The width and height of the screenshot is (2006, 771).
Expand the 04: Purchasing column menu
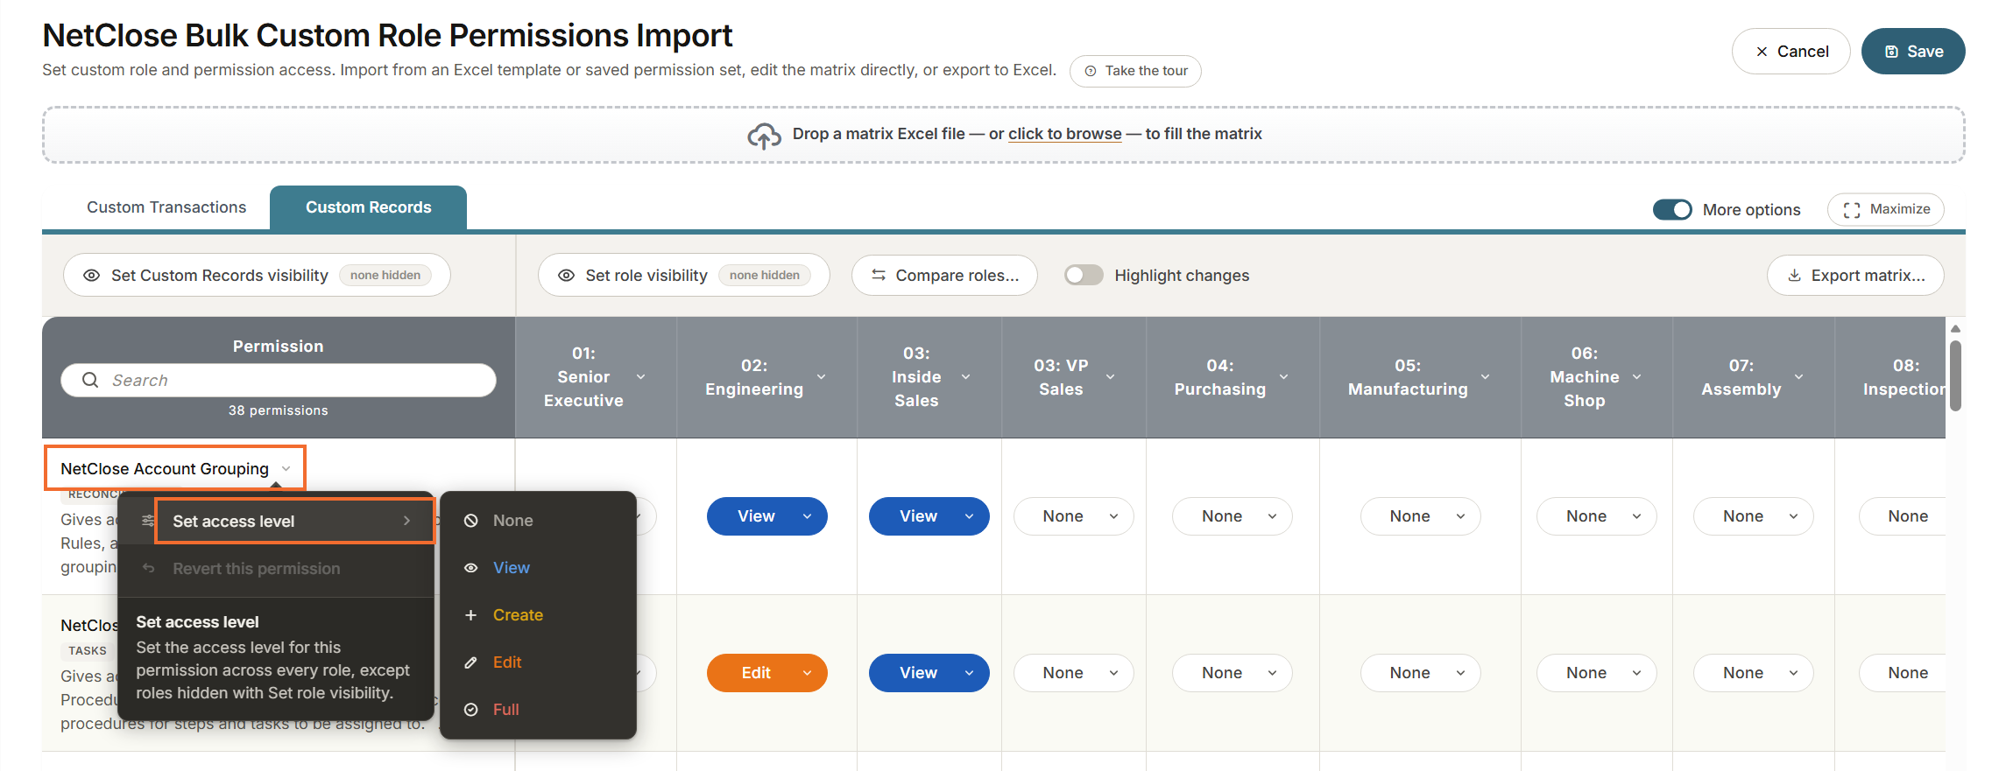pyautogui.click(x=1284, y=377)
